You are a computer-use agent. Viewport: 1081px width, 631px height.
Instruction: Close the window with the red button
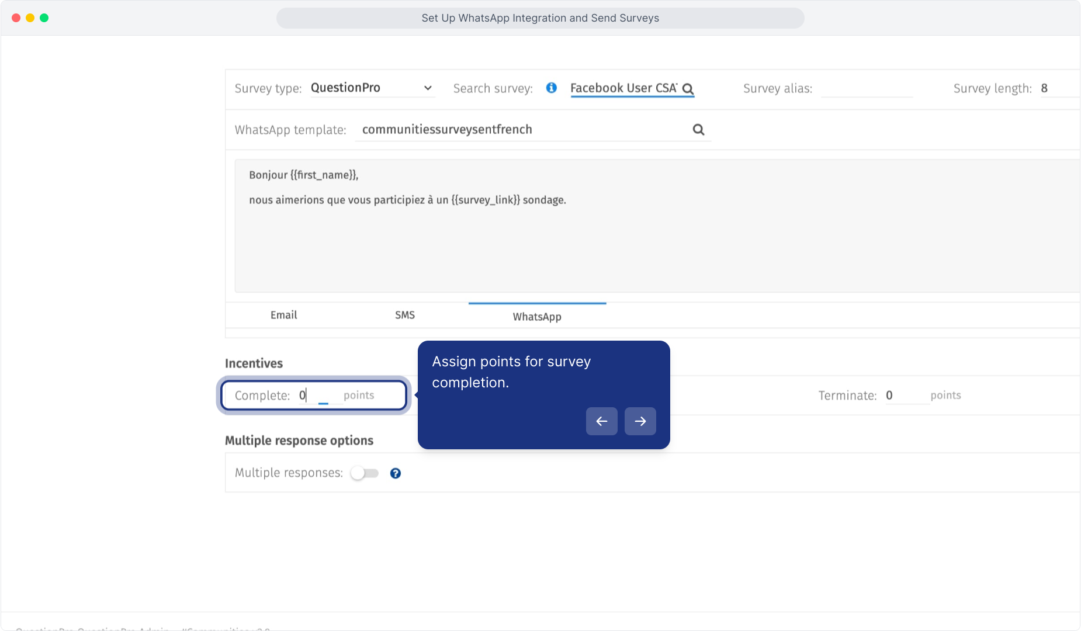pos(16,18)
